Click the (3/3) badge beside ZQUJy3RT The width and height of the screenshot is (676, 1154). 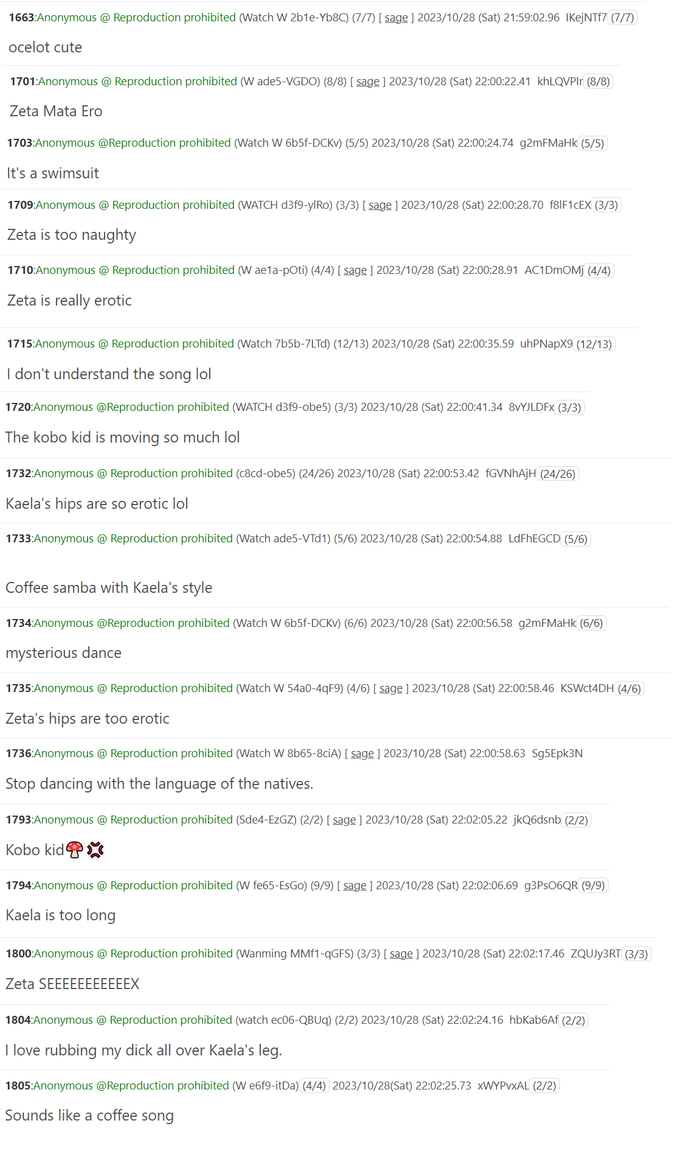point(636,954)
